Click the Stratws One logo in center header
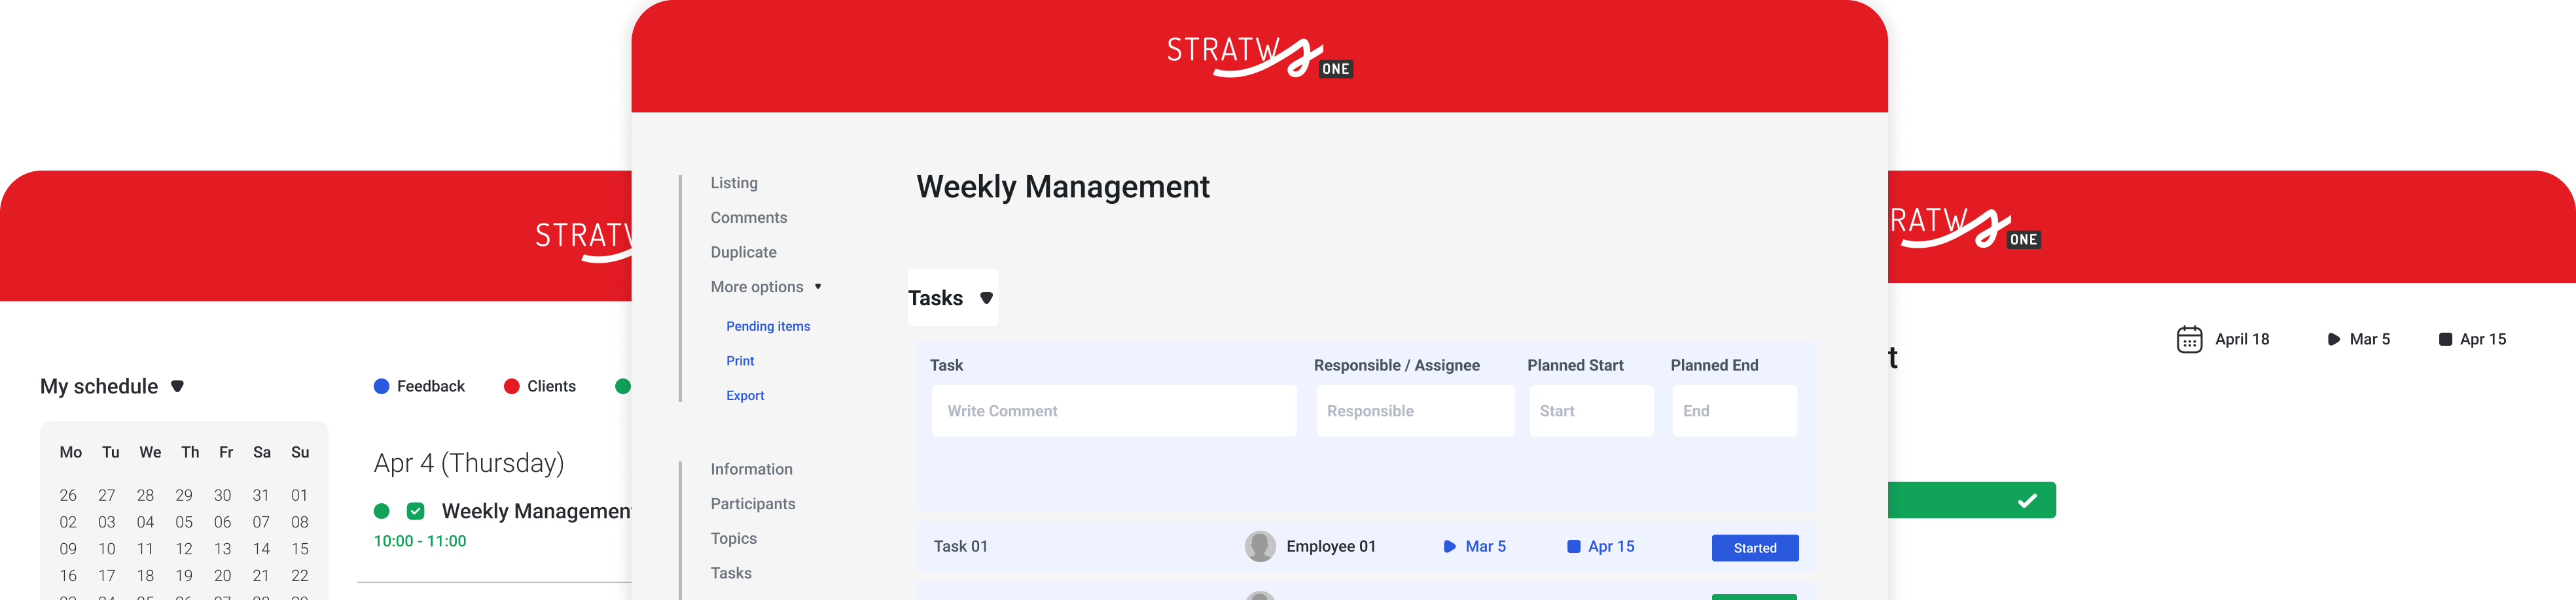Viewport: 2576px width, 600px height. click(x=1258, y=57)
